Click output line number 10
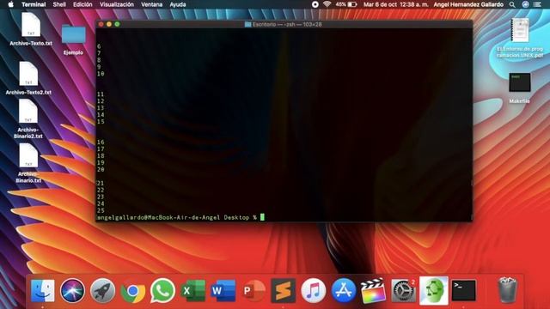This screenshot has width=550, height=309. click(101, 74)
